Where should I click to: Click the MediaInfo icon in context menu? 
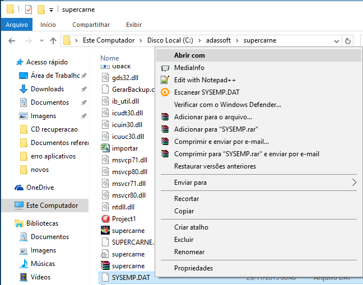[165, 68]
